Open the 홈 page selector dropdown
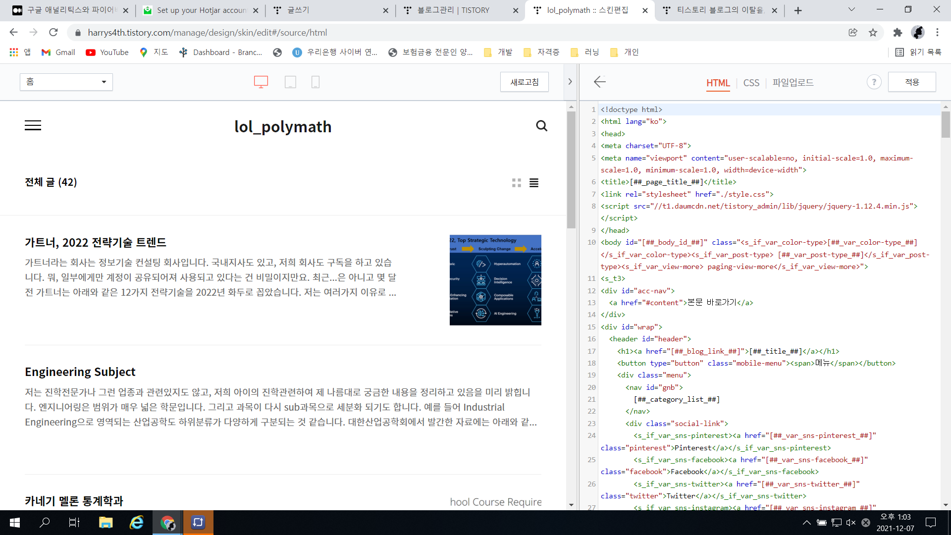 click(66, 82)
